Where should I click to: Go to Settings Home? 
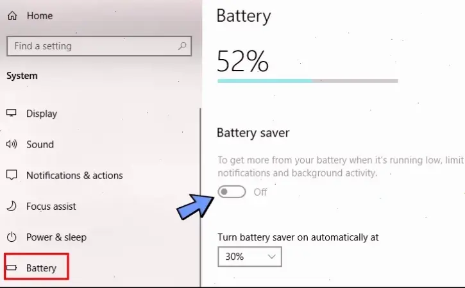click(x=40, y=15)
